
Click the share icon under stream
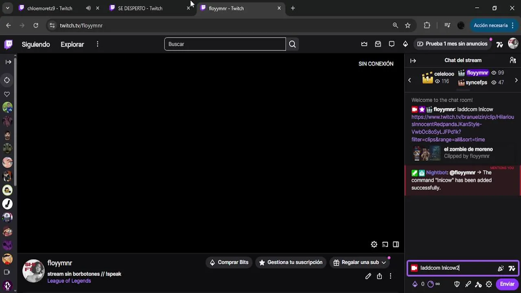tap(379, 276)
